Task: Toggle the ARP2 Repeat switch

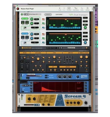Action: pos(25,42)
